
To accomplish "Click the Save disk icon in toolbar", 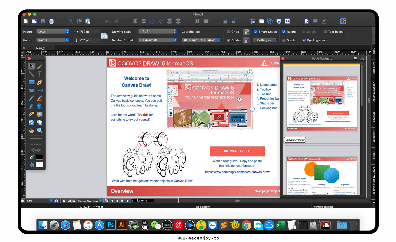I will [x=43, y=21].
